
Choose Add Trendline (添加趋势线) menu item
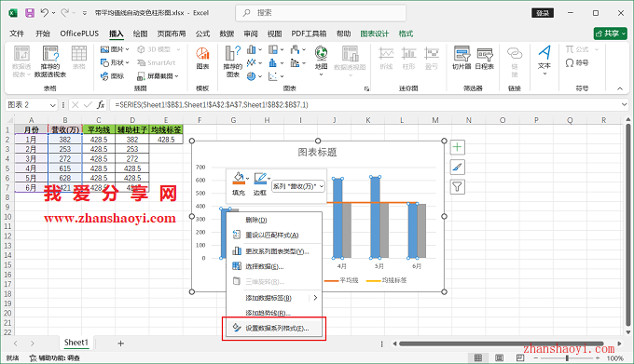(x=274, y=313)
